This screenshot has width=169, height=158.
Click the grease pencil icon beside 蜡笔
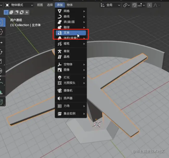tap(60, 44)
